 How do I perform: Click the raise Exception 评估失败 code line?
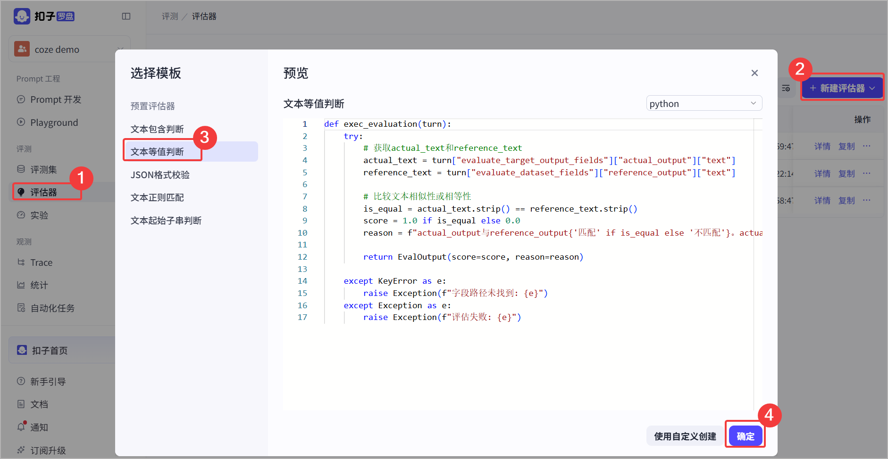click(442, 317)
